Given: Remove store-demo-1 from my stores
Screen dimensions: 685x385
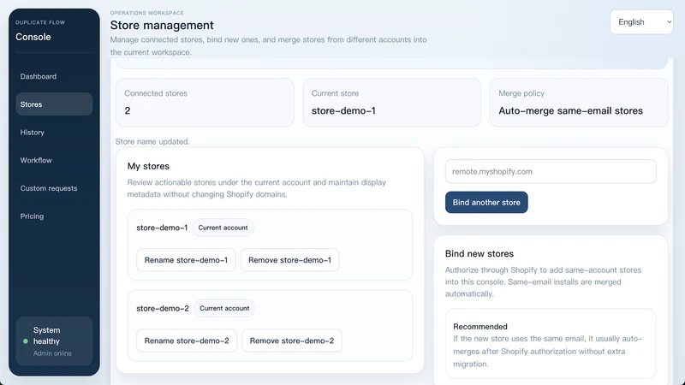Looking at the screenshot, I should (x=289, y=260).
